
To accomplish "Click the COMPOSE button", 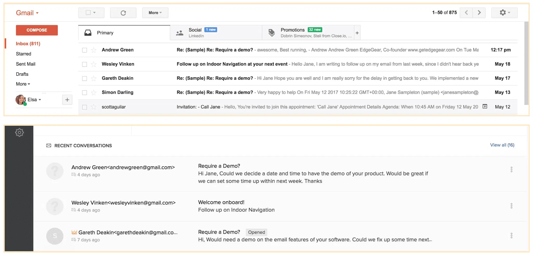I will coord(37,30).
